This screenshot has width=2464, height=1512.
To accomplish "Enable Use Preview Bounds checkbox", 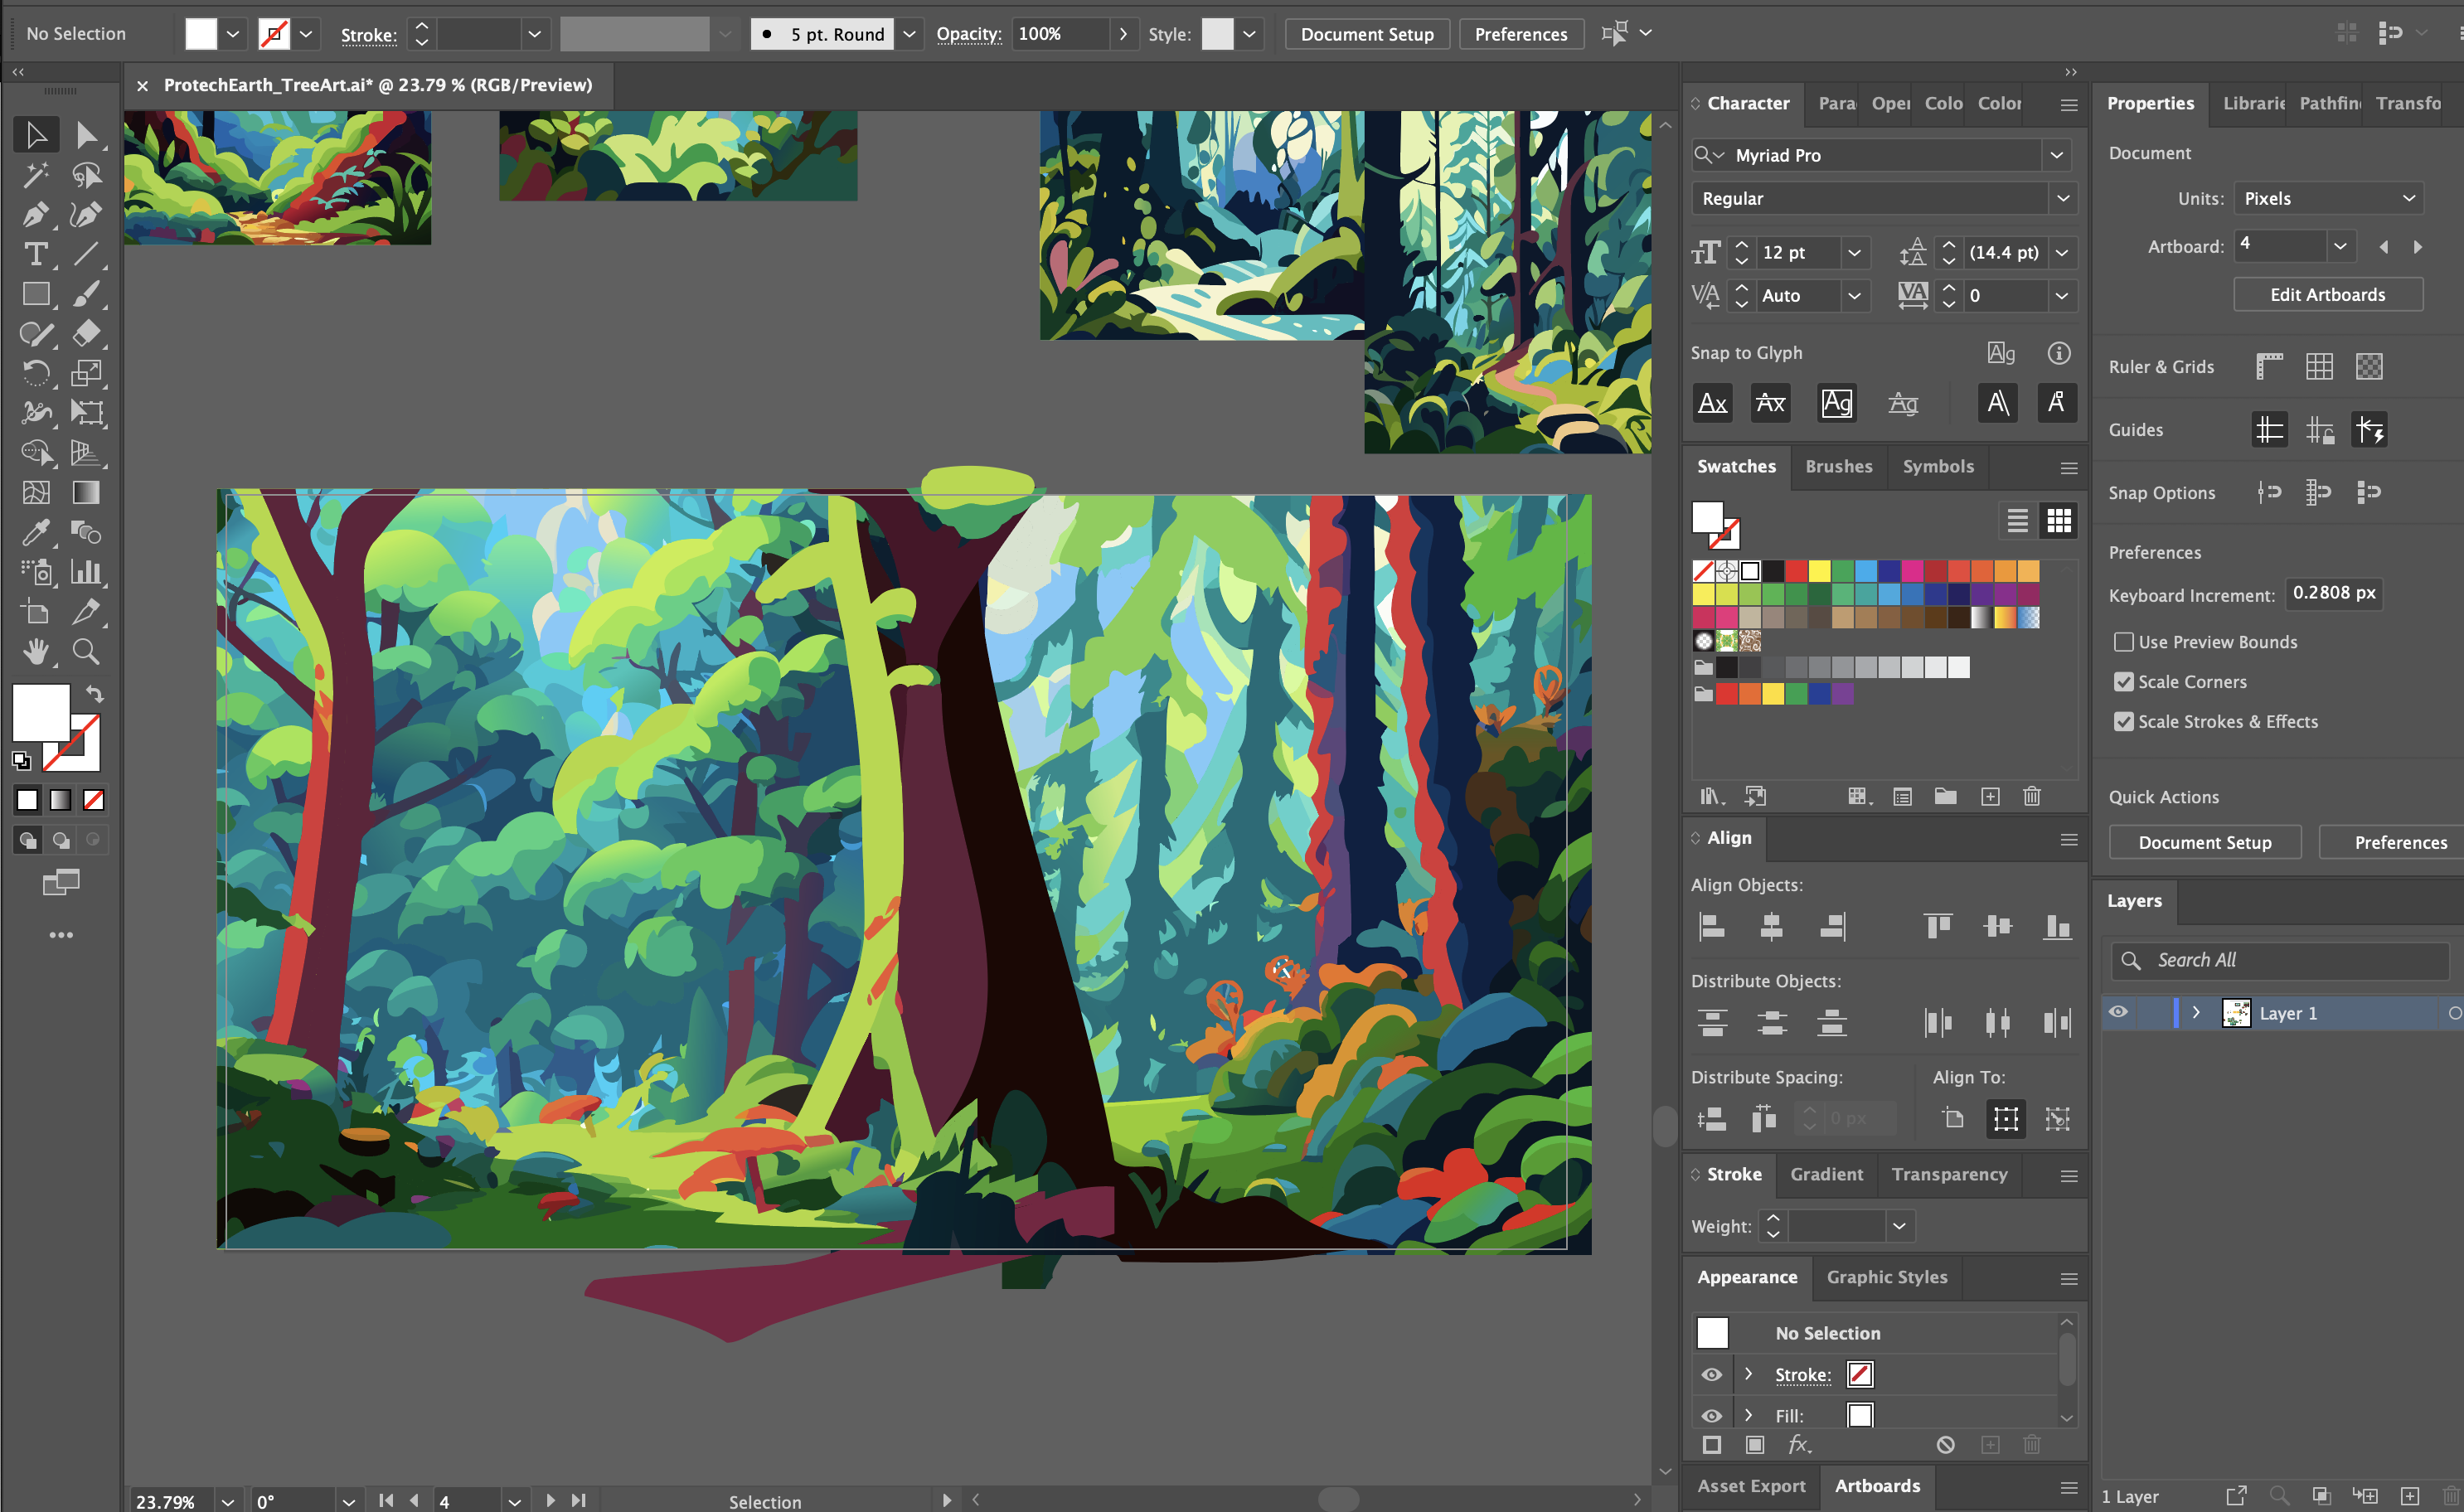I will point(2123,642).
